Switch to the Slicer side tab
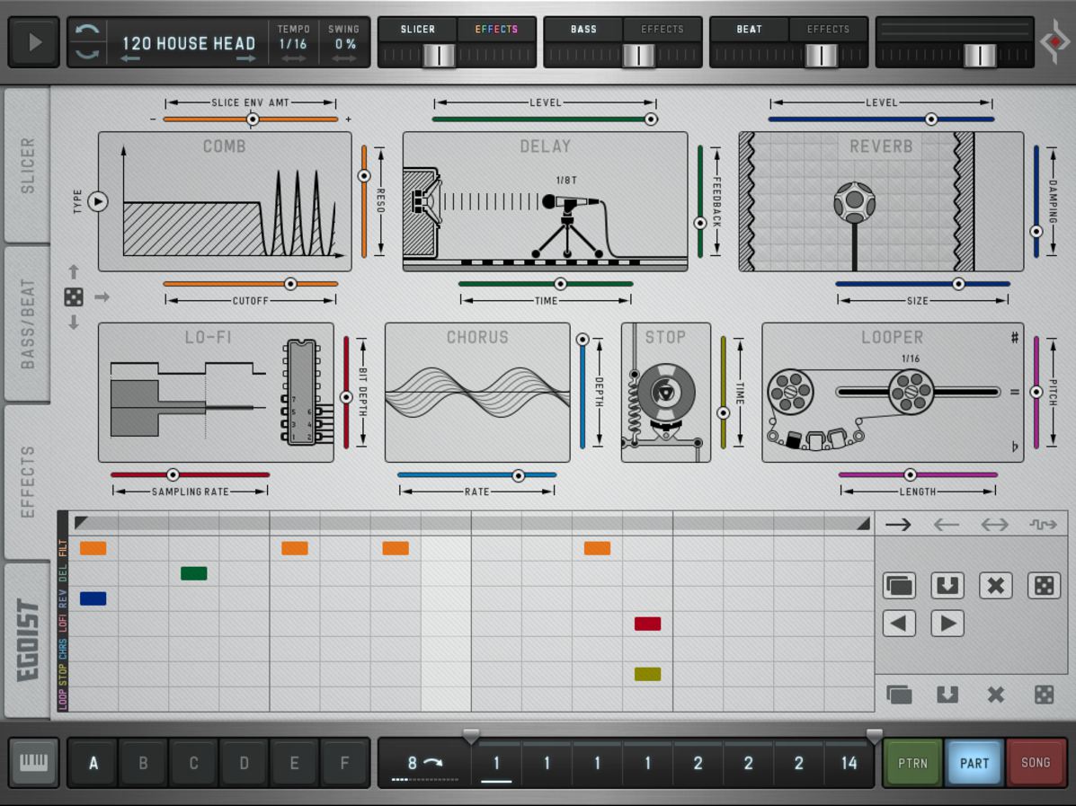Viewport: 1076px width, 806px height. point(28,165)
